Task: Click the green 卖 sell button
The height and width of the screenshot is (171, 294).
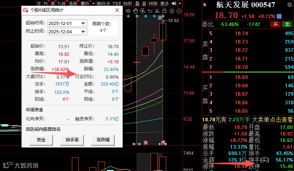Action: tap(287, 24)
